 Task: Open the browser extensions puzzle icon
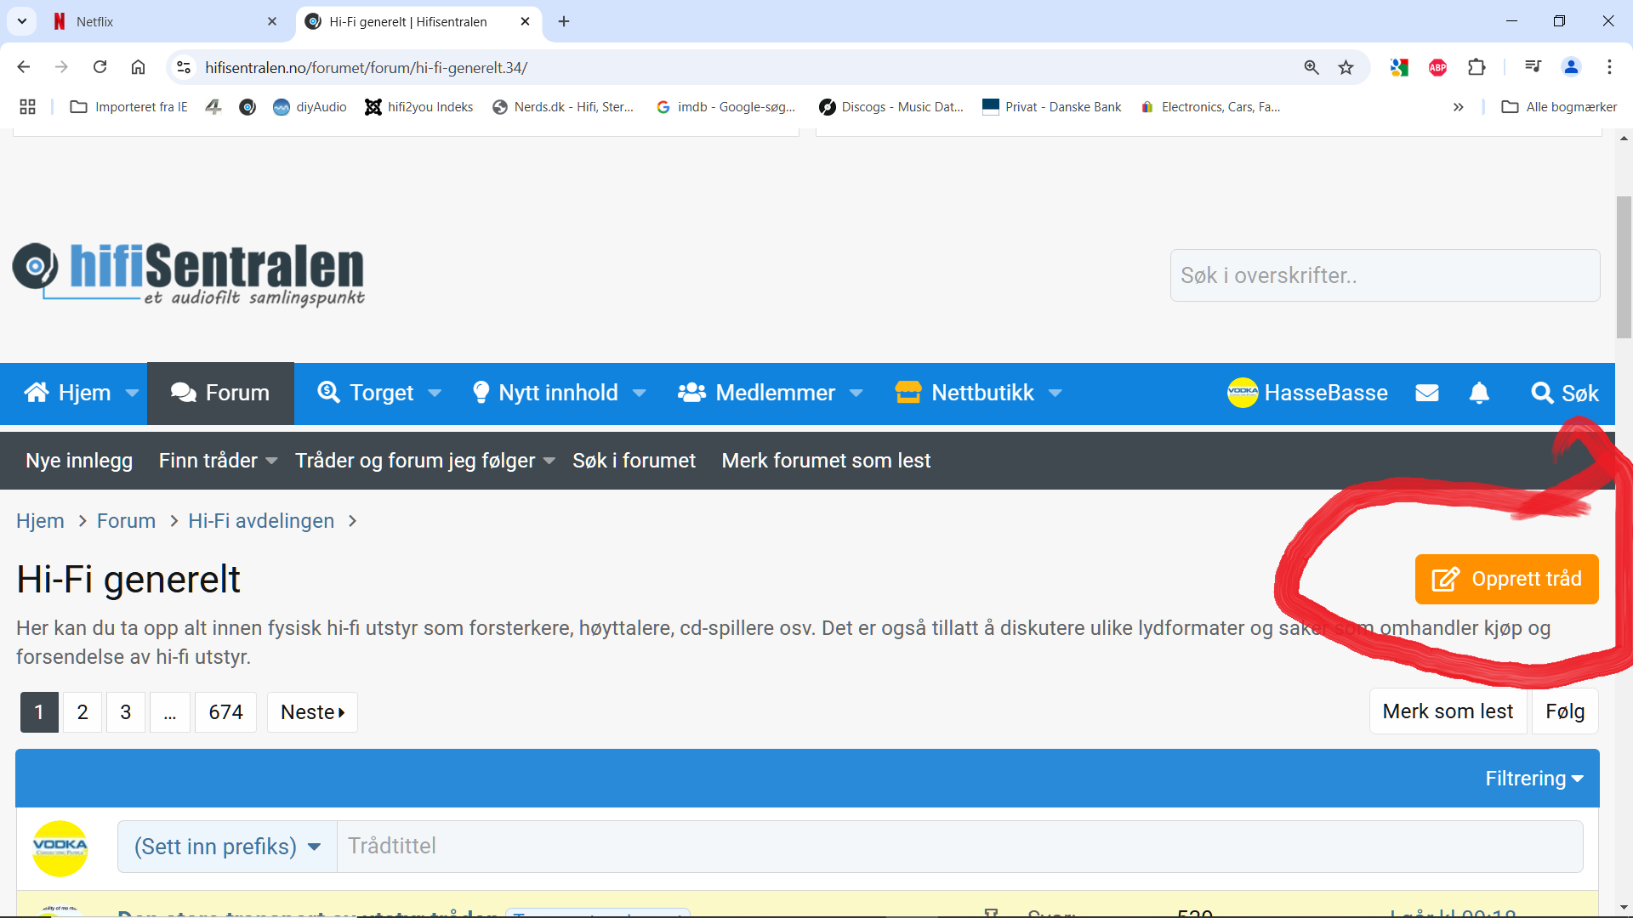point(1477,68)
